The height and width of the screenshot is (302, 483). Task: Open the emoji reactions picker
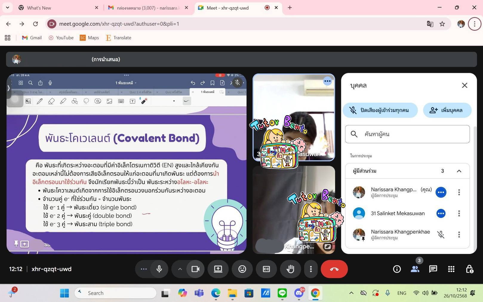(x=242, y=269)
